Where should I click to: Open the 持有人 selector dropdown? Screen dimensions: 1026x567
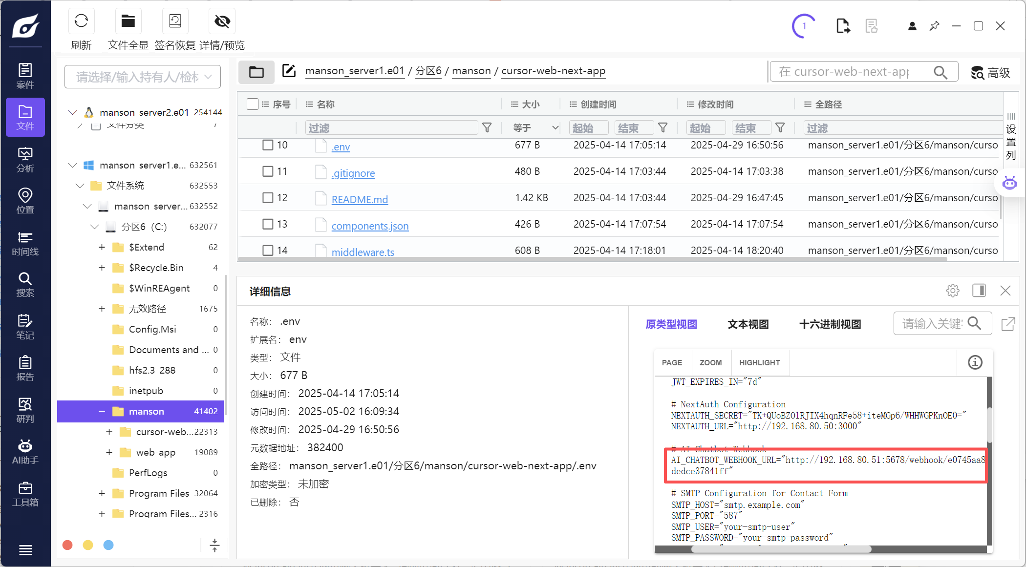tap(142, 77)
